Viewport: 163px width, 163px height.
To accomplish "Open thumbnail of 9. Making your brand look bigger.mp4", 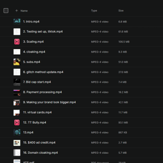I will [x=17, y=102].
